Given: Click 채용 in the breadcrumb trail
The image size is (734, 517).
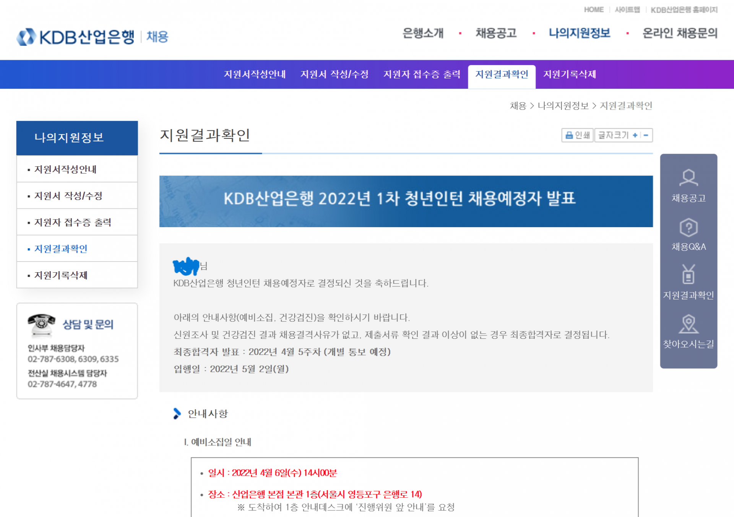Looking at the screenshot, I should point(517,106).
